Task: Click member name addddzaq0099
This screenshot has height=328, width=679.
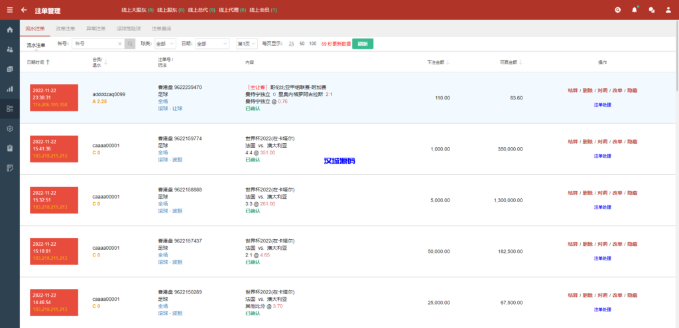Action: (109, 94)
